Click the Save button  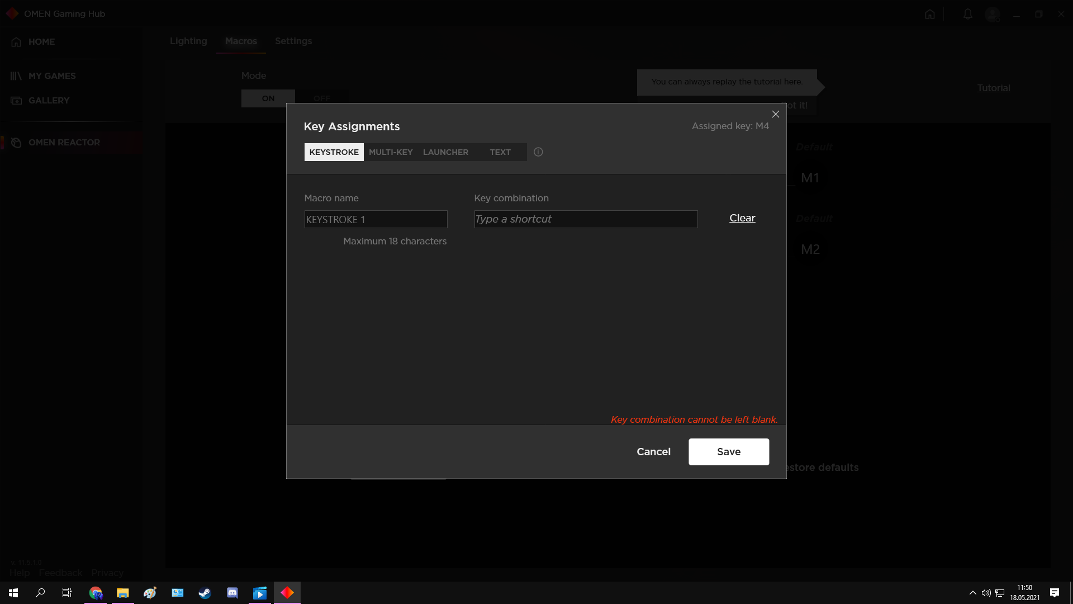click(728, 451)
